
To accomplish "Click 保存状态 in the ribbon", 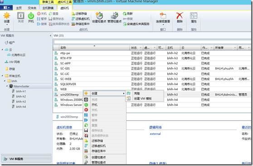I will 56,19.
